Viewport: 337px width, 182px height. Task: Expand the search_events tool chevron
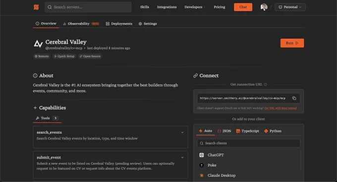182,133
